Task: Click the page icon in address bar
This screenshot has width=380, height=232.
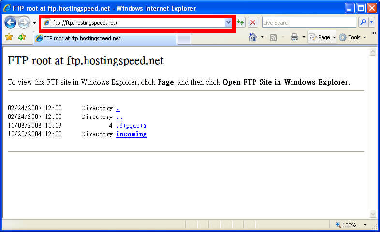Action: point(47,23)
